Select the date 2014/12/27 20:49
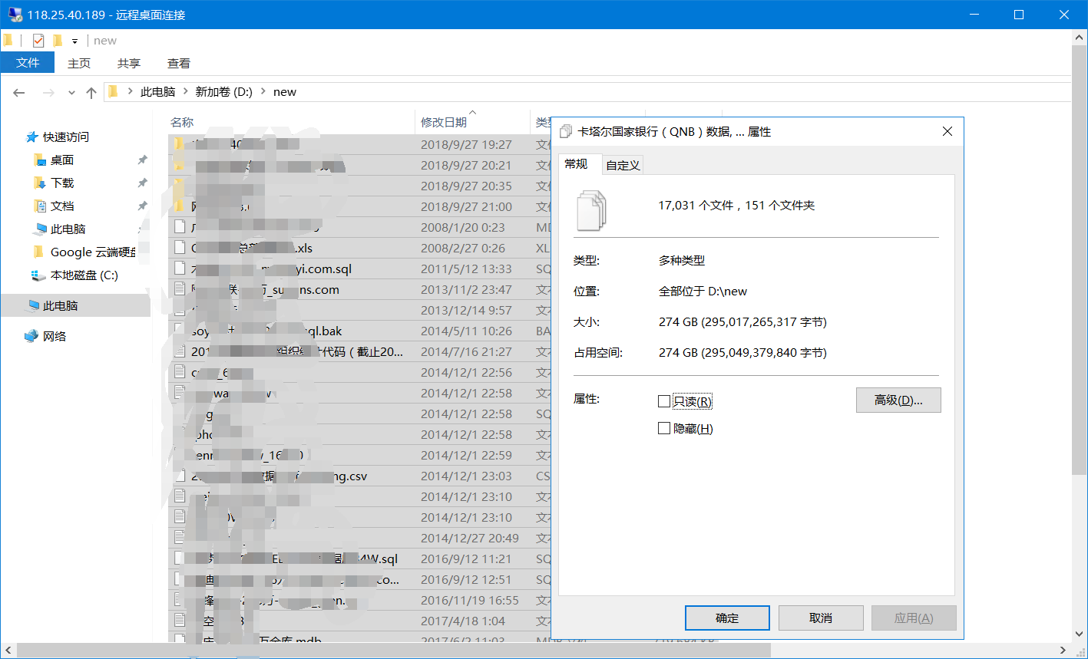This screenshot has height=659, width=1088. click(470, 538)
